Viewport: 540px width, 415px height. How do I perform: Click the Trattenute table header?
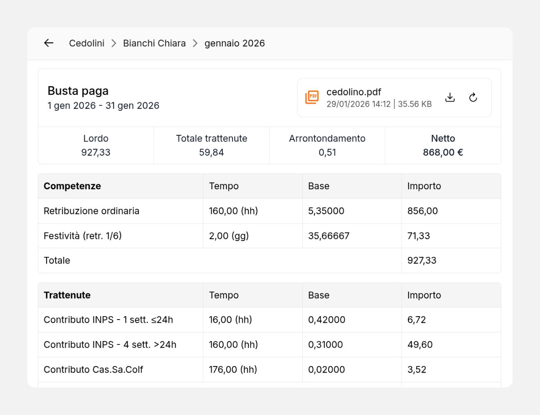67,295
